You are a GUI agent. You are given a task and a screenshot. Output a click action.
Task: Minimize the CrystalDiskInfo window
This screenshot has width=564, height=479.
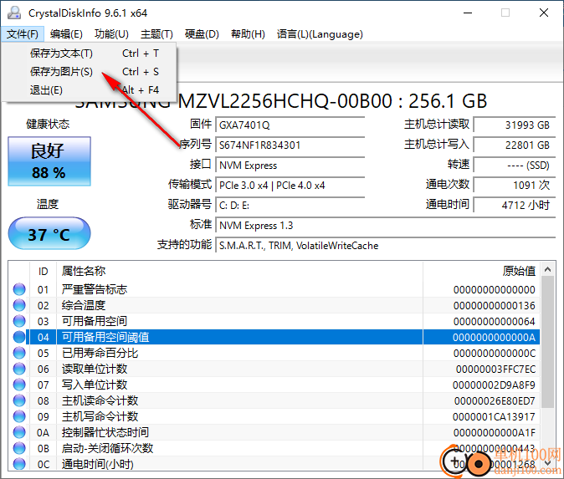click(468, 13)
